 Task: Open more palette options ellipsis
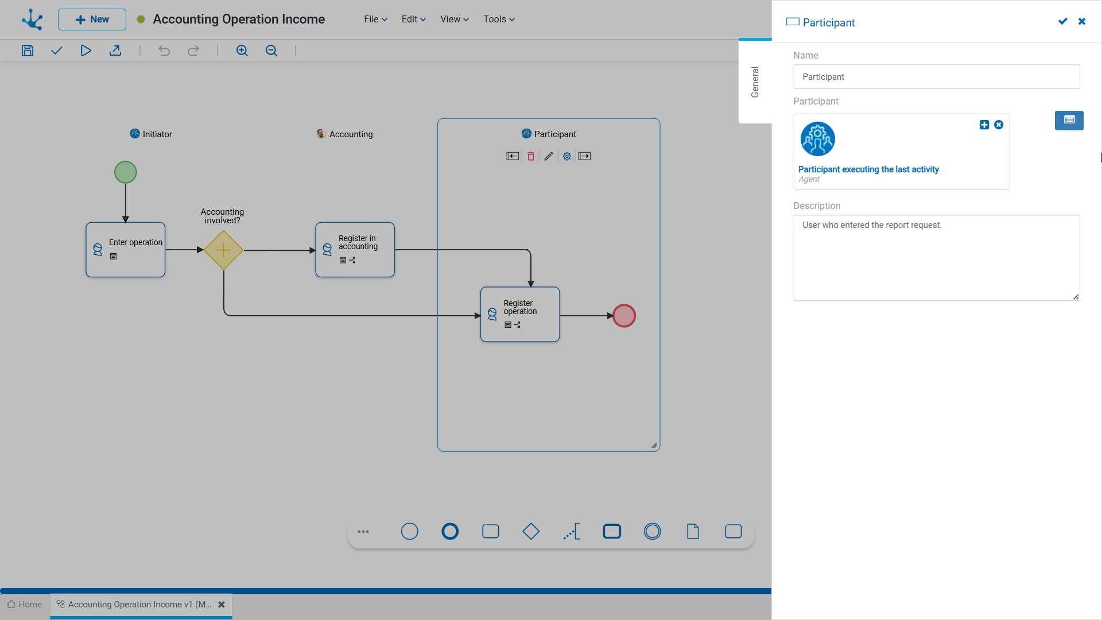click(x=363, y=532)
